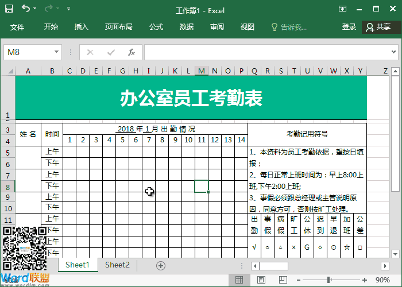
Task: Select row 8 header
Action: coord(7,187)
